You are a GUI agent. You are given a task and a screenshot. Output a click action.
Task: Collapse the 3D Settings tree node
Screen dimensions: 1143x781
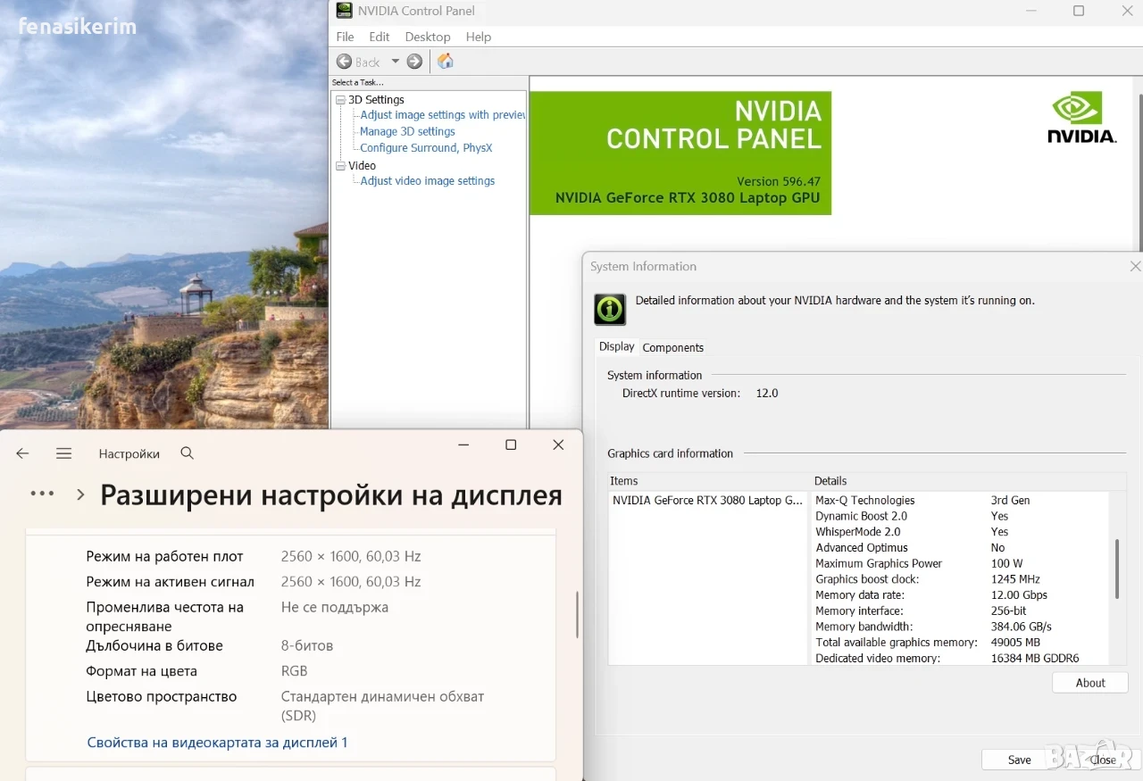pos(340,100)
